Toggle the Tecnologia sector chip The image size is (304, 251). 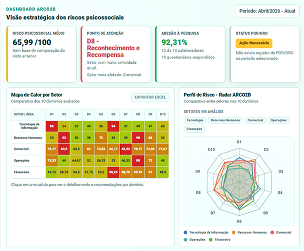click(195, 120)
